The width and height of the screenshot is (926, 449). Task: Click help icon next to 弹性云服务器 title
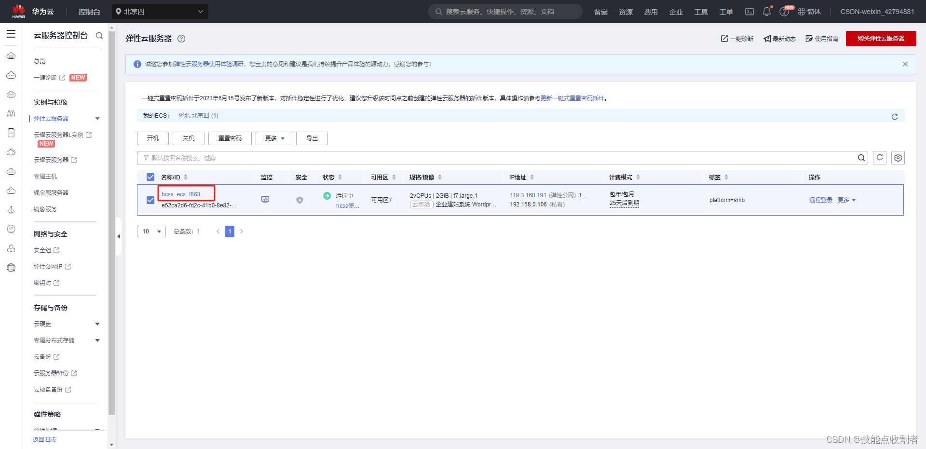[181, 39]
